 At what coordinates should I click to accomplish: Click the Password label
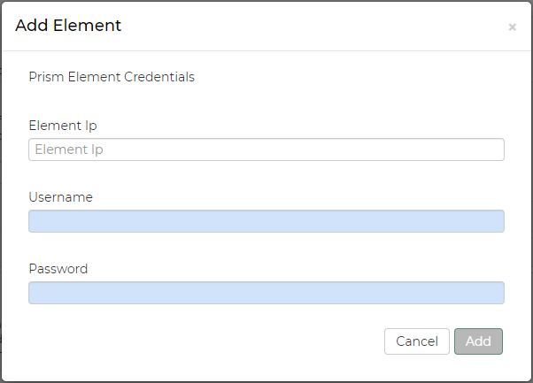[58, 269]
